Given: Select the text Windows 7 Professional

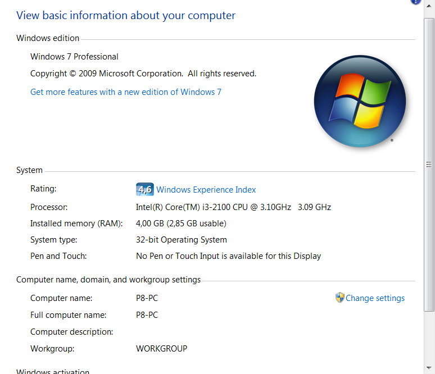Looking at the screenshot, I should (74, 57).
